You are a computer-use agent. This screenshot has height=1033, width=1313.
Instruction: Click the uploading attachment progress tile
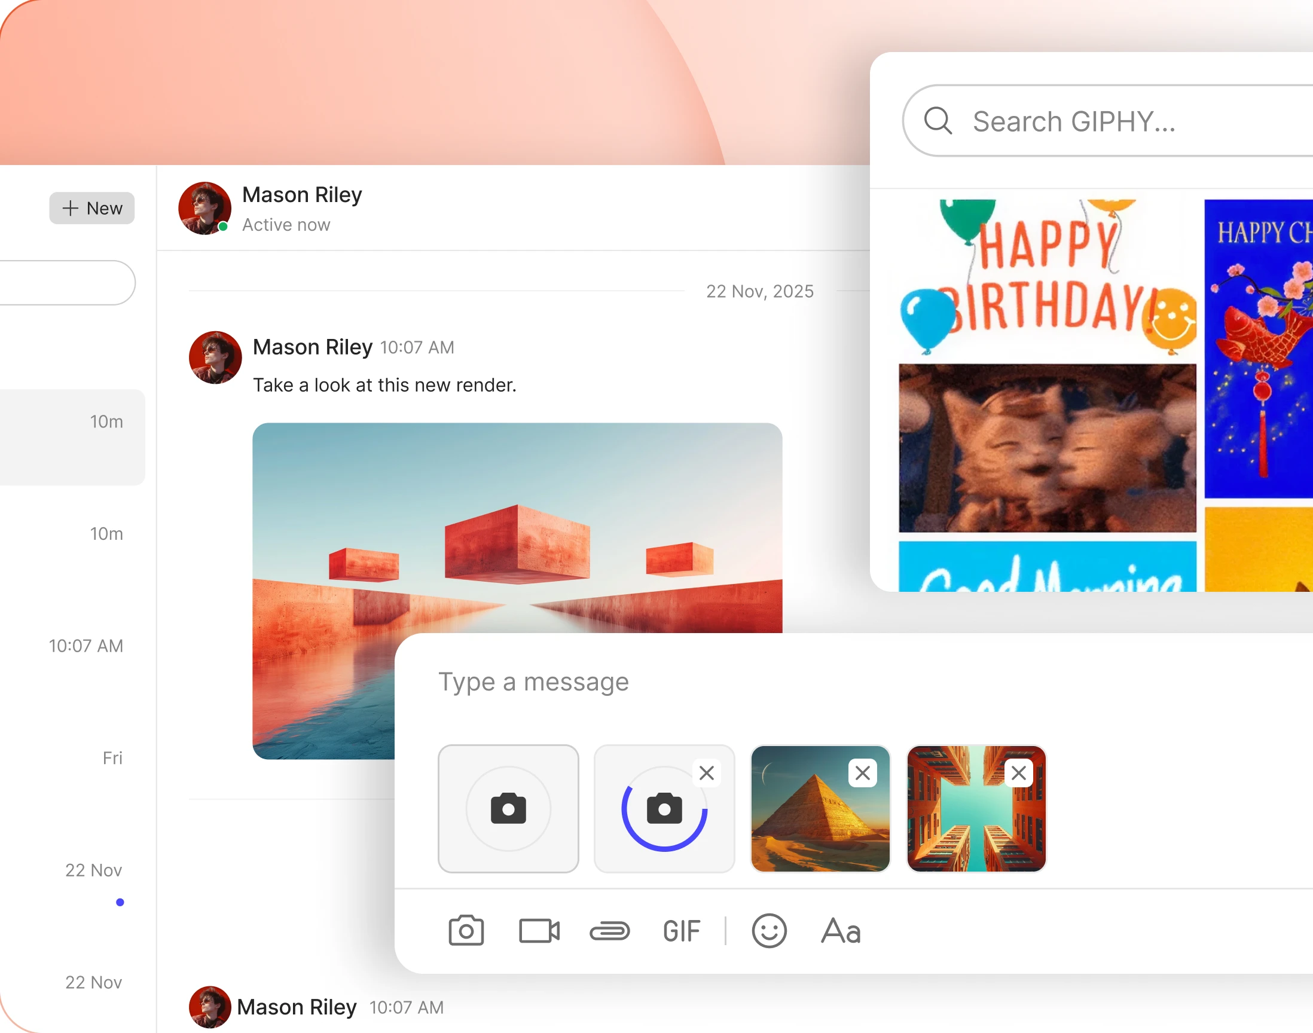click(664, 808)
